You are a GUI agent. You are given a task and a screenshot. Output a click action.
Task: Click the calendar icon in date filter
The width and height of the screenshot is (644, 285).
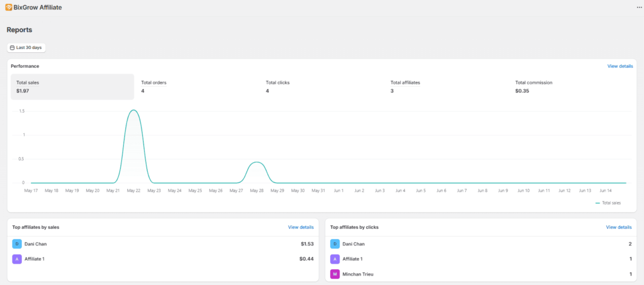coord(13,48)
